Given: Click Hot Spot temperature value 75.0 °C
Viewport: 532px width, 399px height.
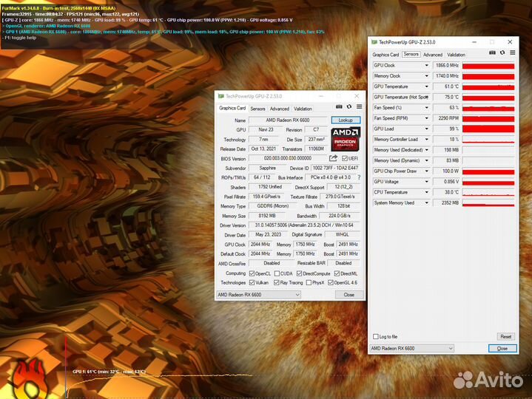Looking at the screenshot, I should tap(446, 98).
